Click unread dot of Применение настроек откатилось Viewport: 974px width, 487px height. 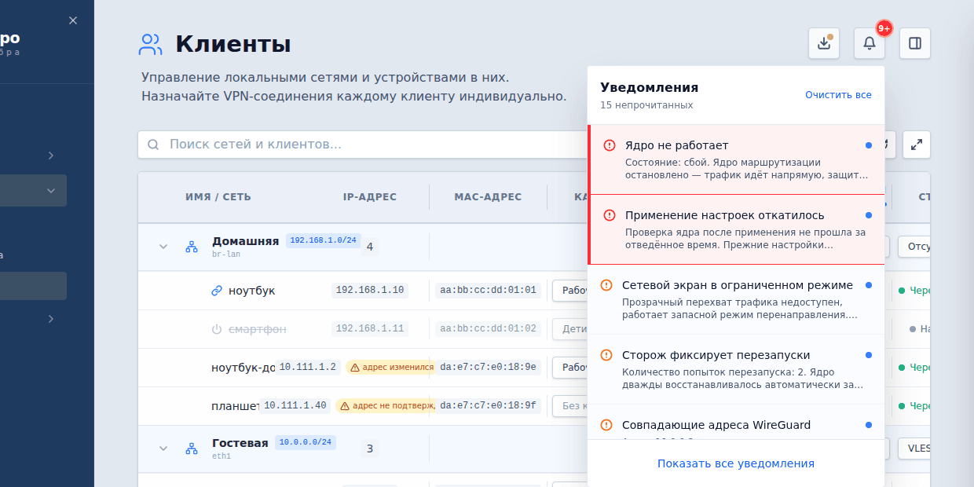[868, 215]
